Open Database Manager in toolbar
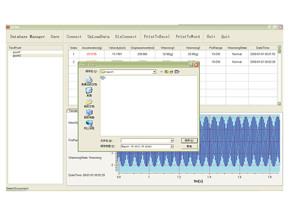Viewport: 289px width, 216px height. tap(27, 36)
